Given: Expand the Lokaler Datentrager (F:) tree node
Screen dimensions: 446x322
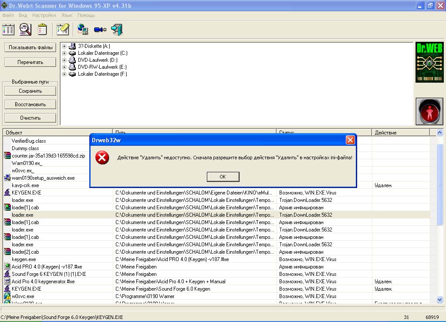Looking at the screenshot, I should point(64,74).
